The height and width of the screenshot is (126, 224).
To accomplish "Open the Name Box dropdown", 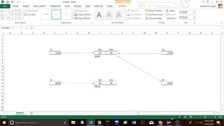I will click(x=13, y=28).
